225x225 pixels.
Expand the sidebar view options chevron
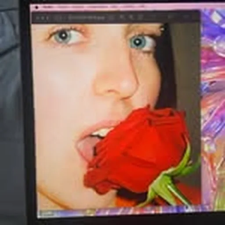pos(61,18)
